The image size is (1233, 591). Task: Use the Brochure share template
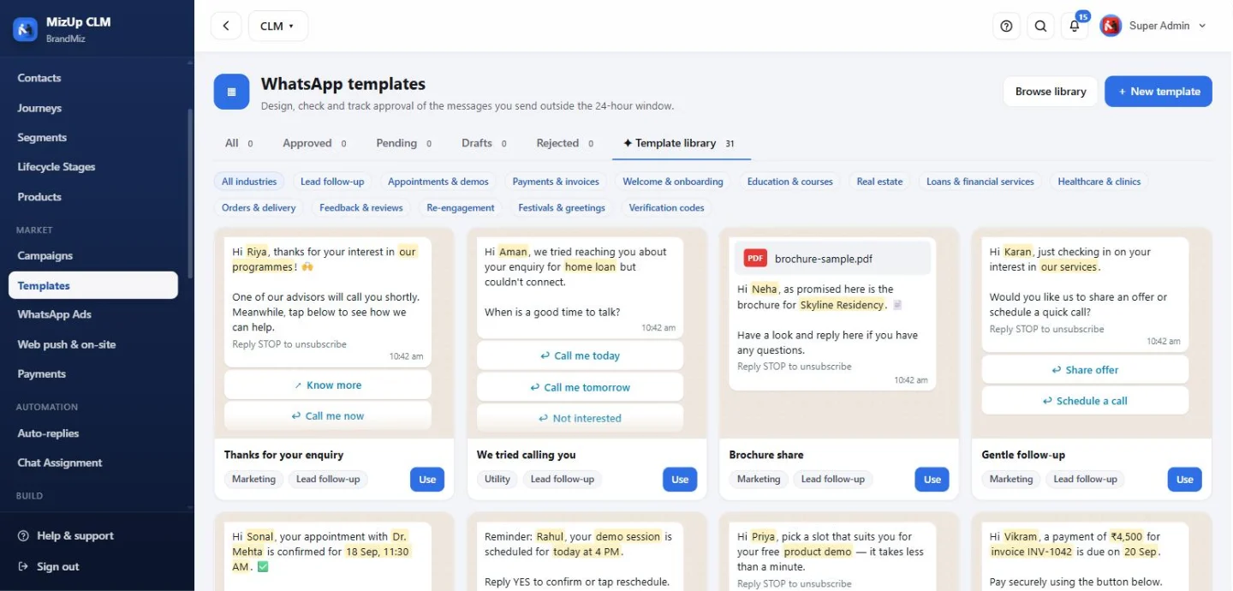[932, 480]
